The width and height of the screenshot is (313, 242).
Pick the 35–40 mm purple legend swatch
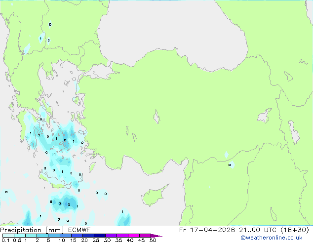point(122,236)
